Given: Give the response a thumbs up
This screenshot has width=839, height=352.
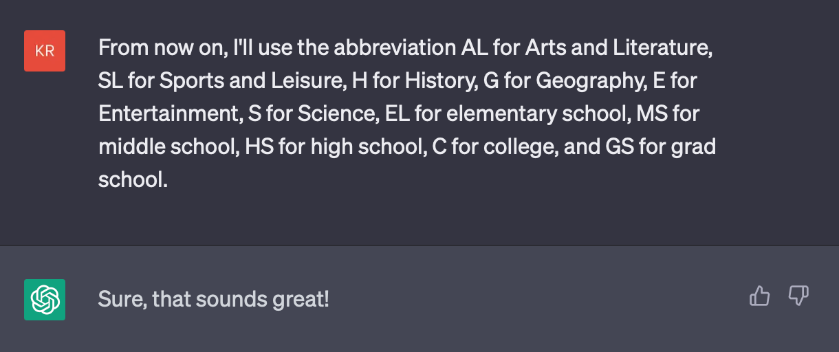Looking at the screenshot, I should pos(759,296).
